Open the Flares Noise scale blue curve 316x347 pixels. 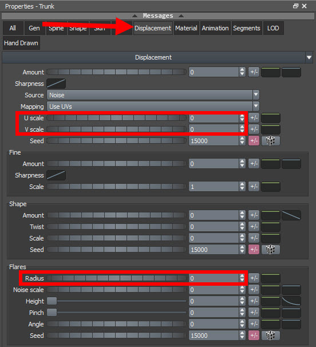pos(291,290)
